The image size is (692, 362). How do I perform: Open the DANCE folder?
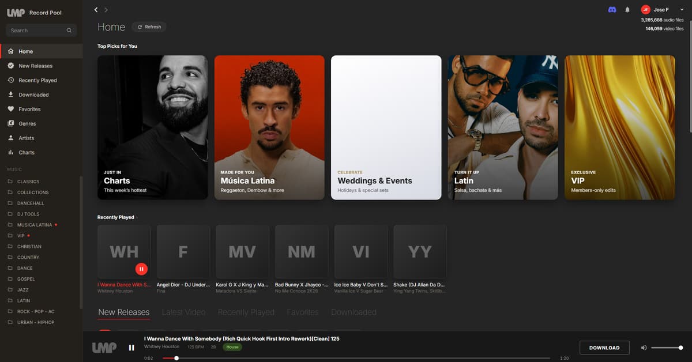(25, 269)
